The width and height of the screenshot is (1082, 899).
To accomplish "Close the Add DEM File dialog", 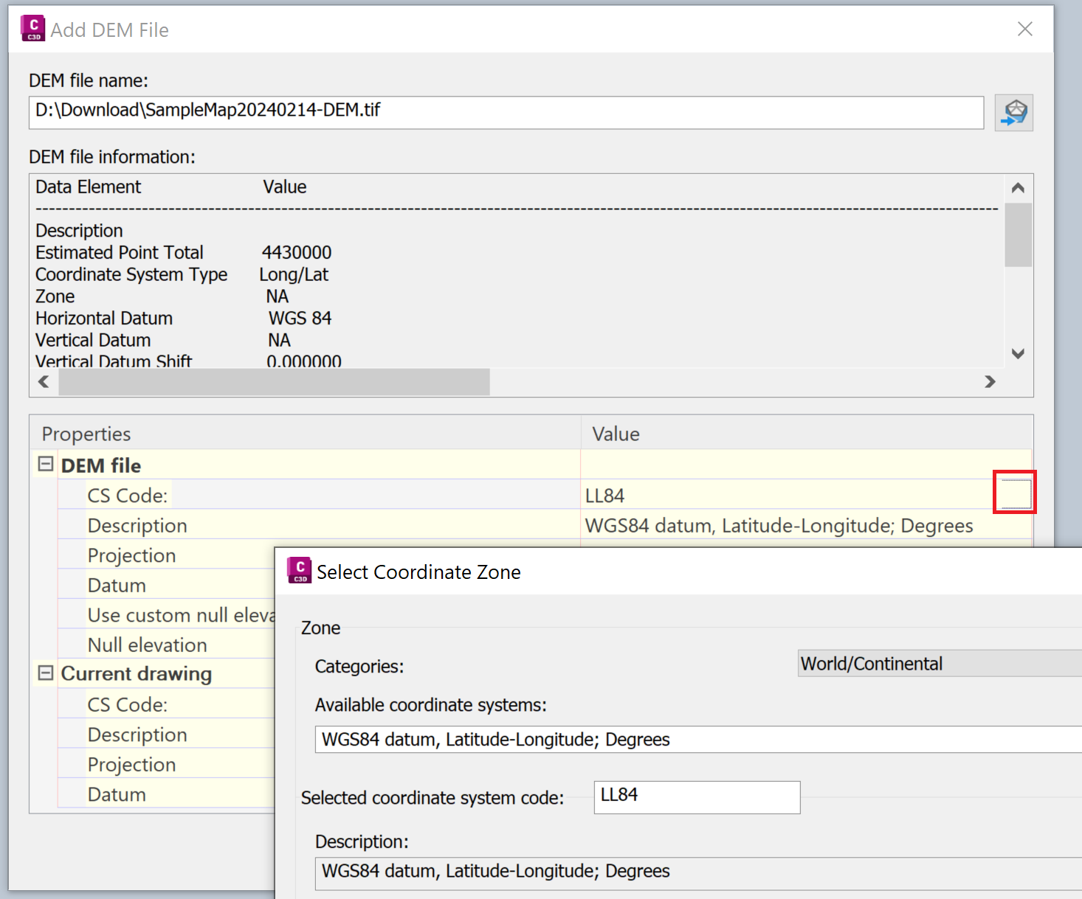I will (1024, 29).
